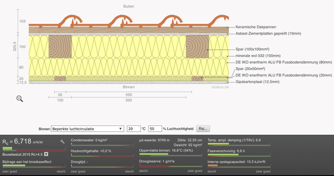
Task: Click the magnifying glass zoom-out icon
Action: pyautogui.click(x=20, y=98)
